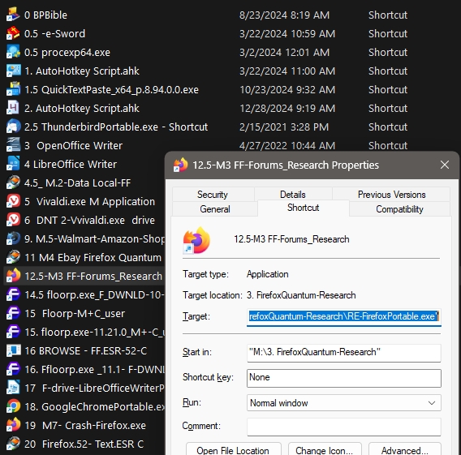The height and width of the screenshot is (455, 461).
Task: Select the 12.5-M3 FF-Forums_Research list icon
Action: point(13,276)
